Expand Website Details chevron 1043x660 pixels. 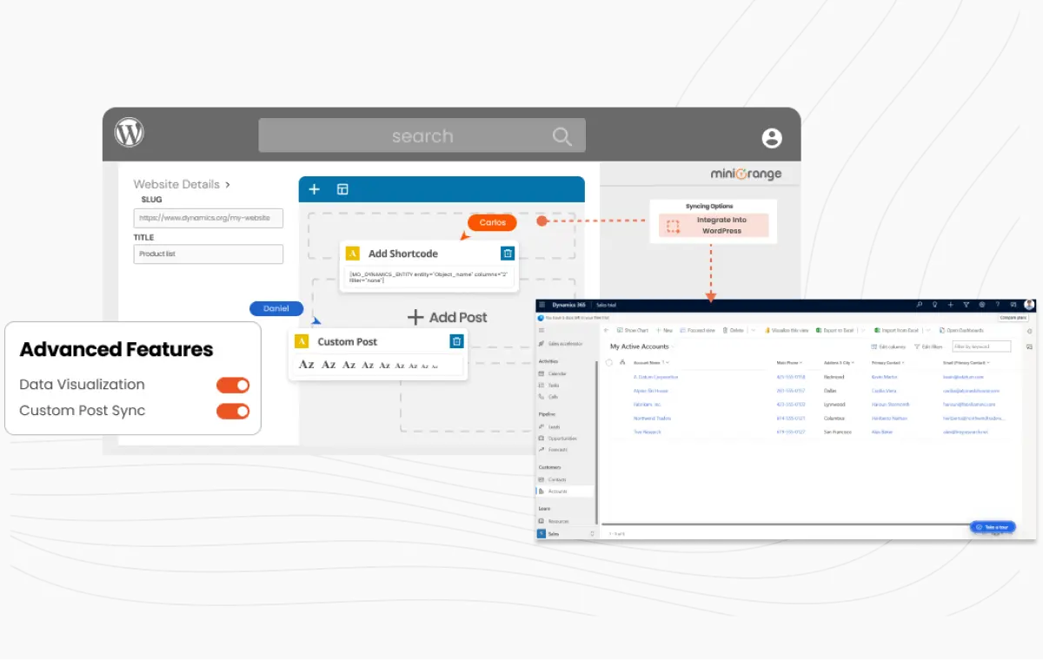click(228, 184)
